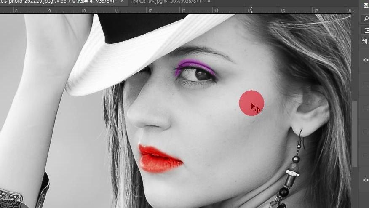369x208 pixels.
Task: Show the third layer via its empty visibility box
Action: pos(366,108)
